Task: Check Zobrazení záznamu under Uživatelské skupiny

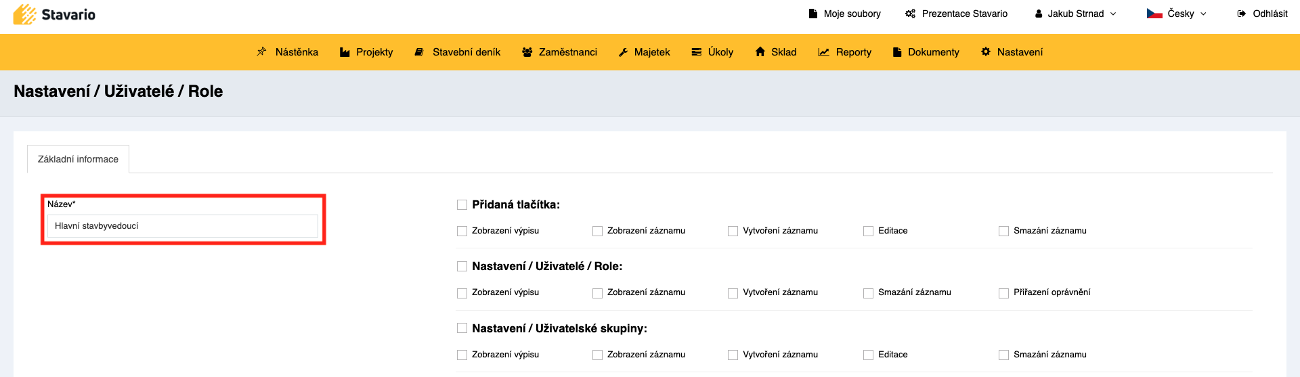Action: coord(597,355)
